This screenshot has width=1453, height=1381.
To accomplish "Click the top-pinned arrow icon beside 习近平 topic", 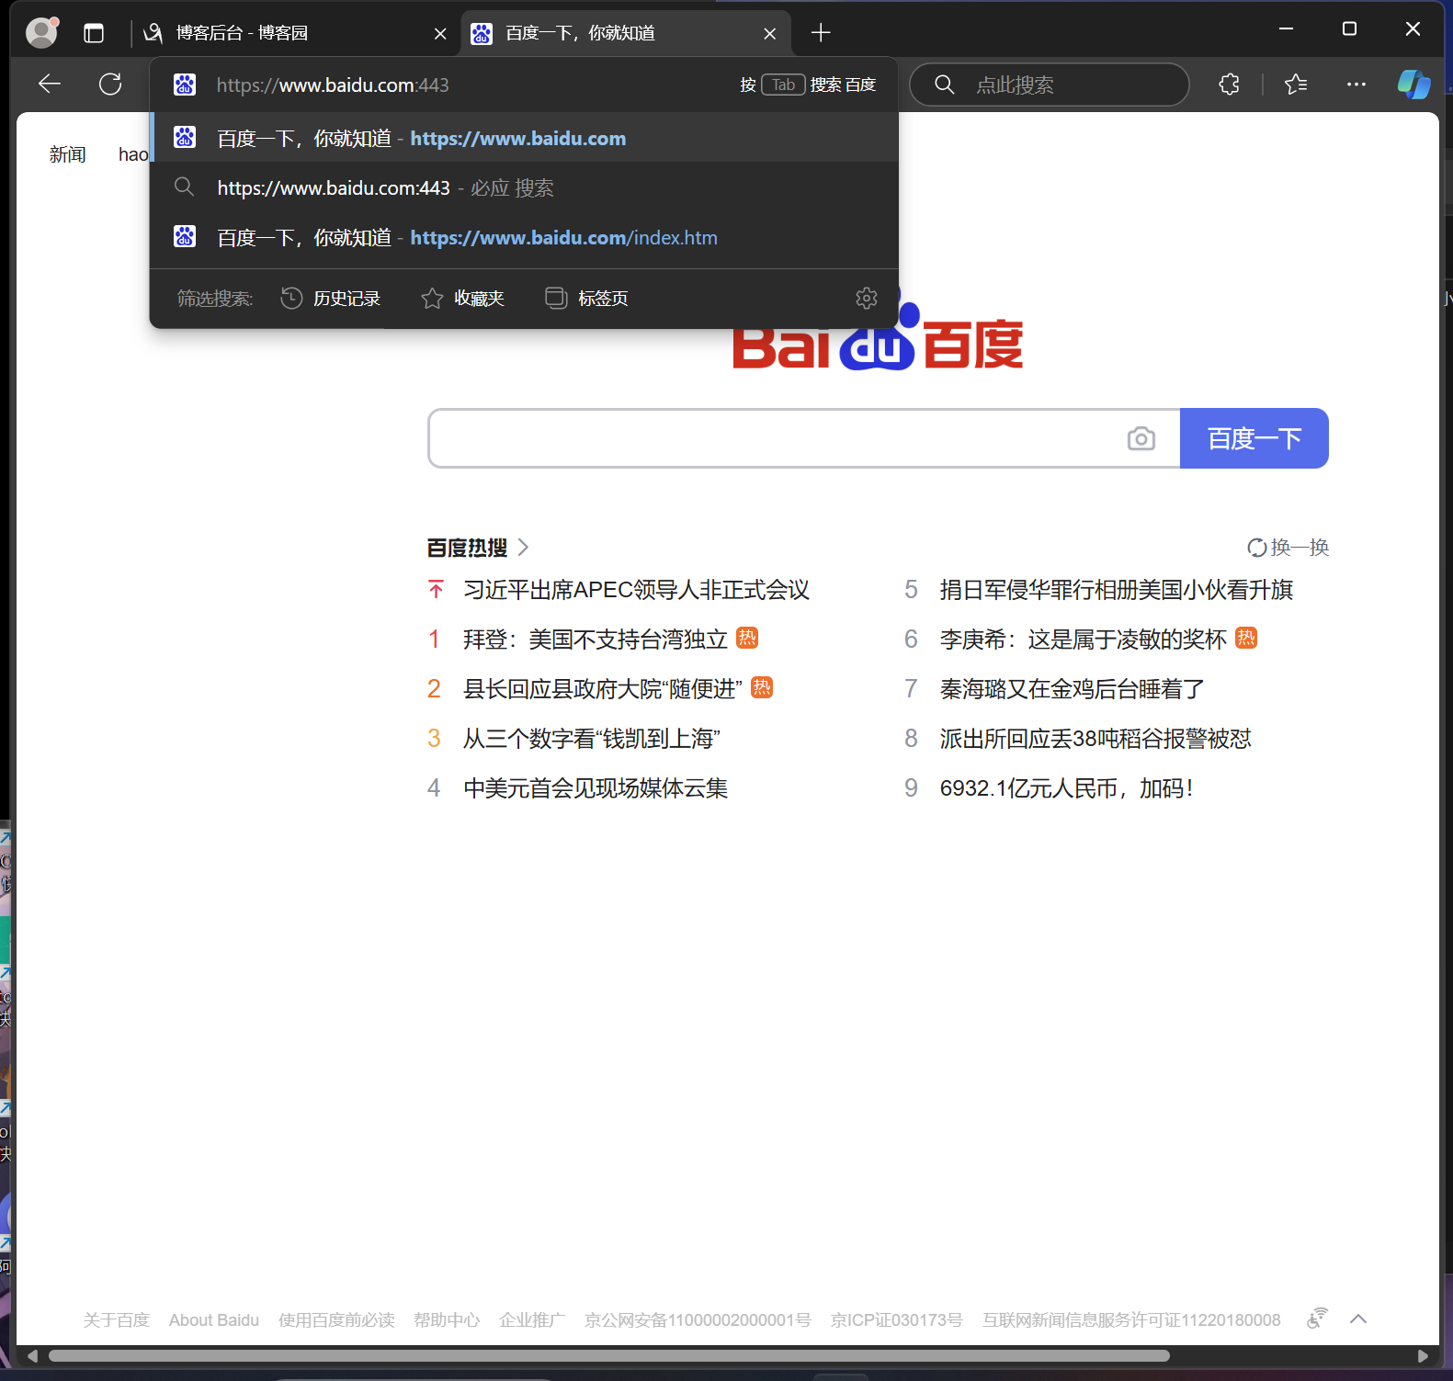I will pos(436,590).
